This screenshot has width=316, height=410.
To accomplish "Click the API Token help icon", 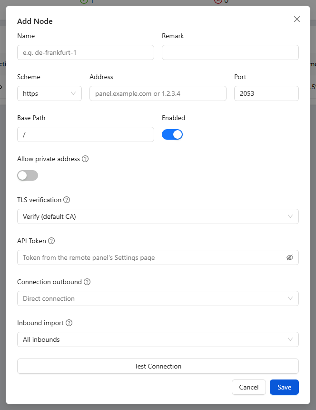I will tap(51, 241).
